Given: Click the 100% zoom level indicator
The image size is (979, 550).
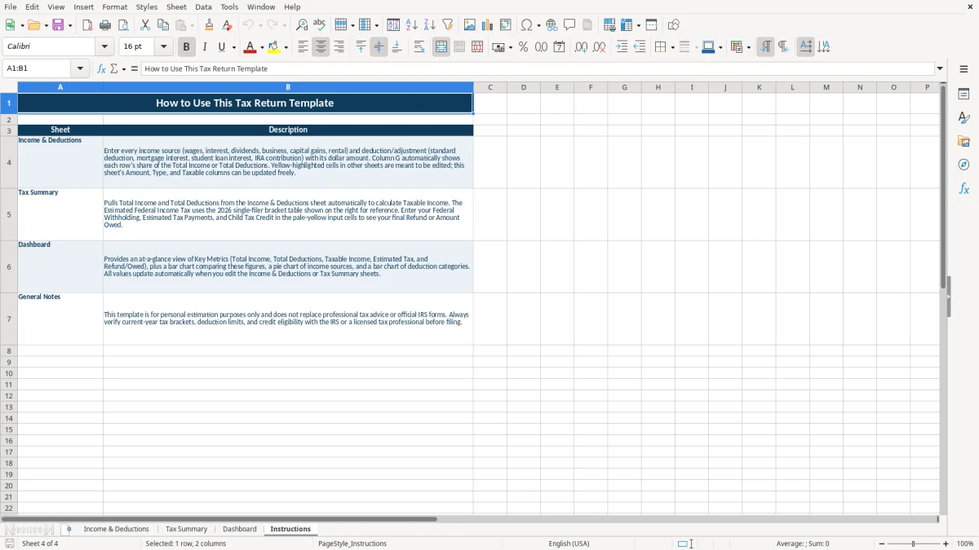Looking at the screenshot, I should click(x=965, y=543).
